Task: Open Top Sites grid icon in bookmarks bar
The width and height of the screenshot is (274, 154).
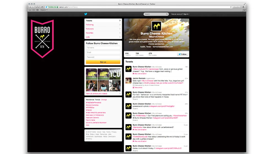Action: pyautogui.click(x=37, y=10)
